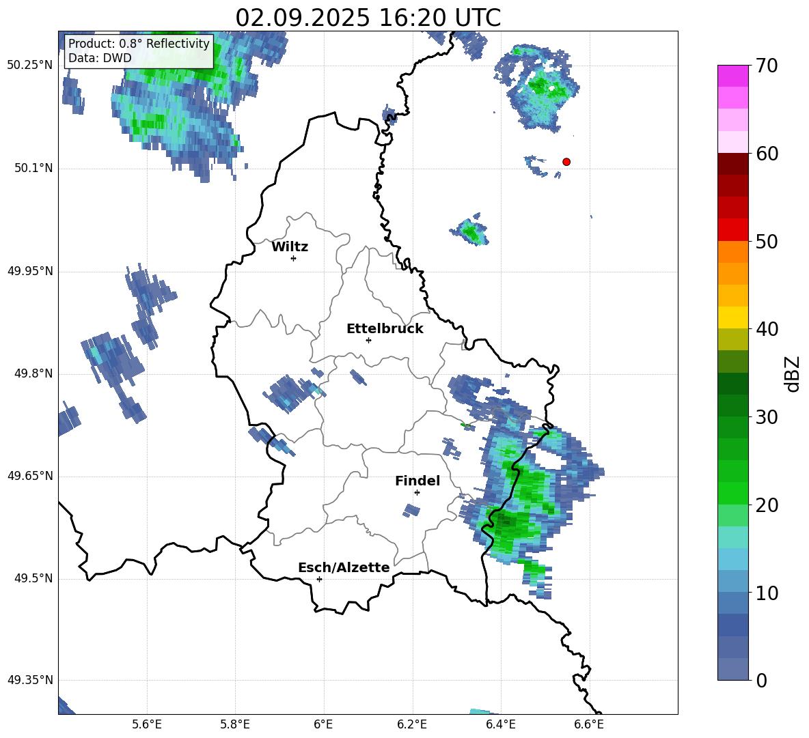Click the dBZ colorbar label

coord(793,373)
